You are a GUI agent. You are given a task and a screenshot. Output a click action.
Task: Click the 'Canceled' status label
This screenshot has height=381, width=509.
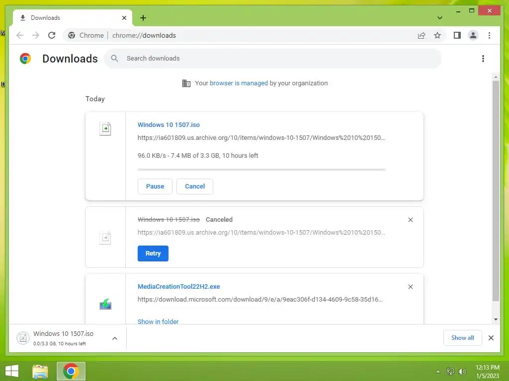point(219,220)
